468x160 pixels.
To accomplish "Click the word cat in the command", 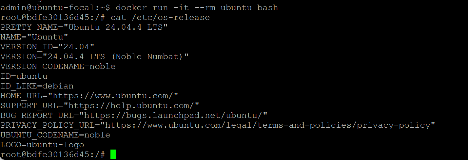I will click(118, 17).
